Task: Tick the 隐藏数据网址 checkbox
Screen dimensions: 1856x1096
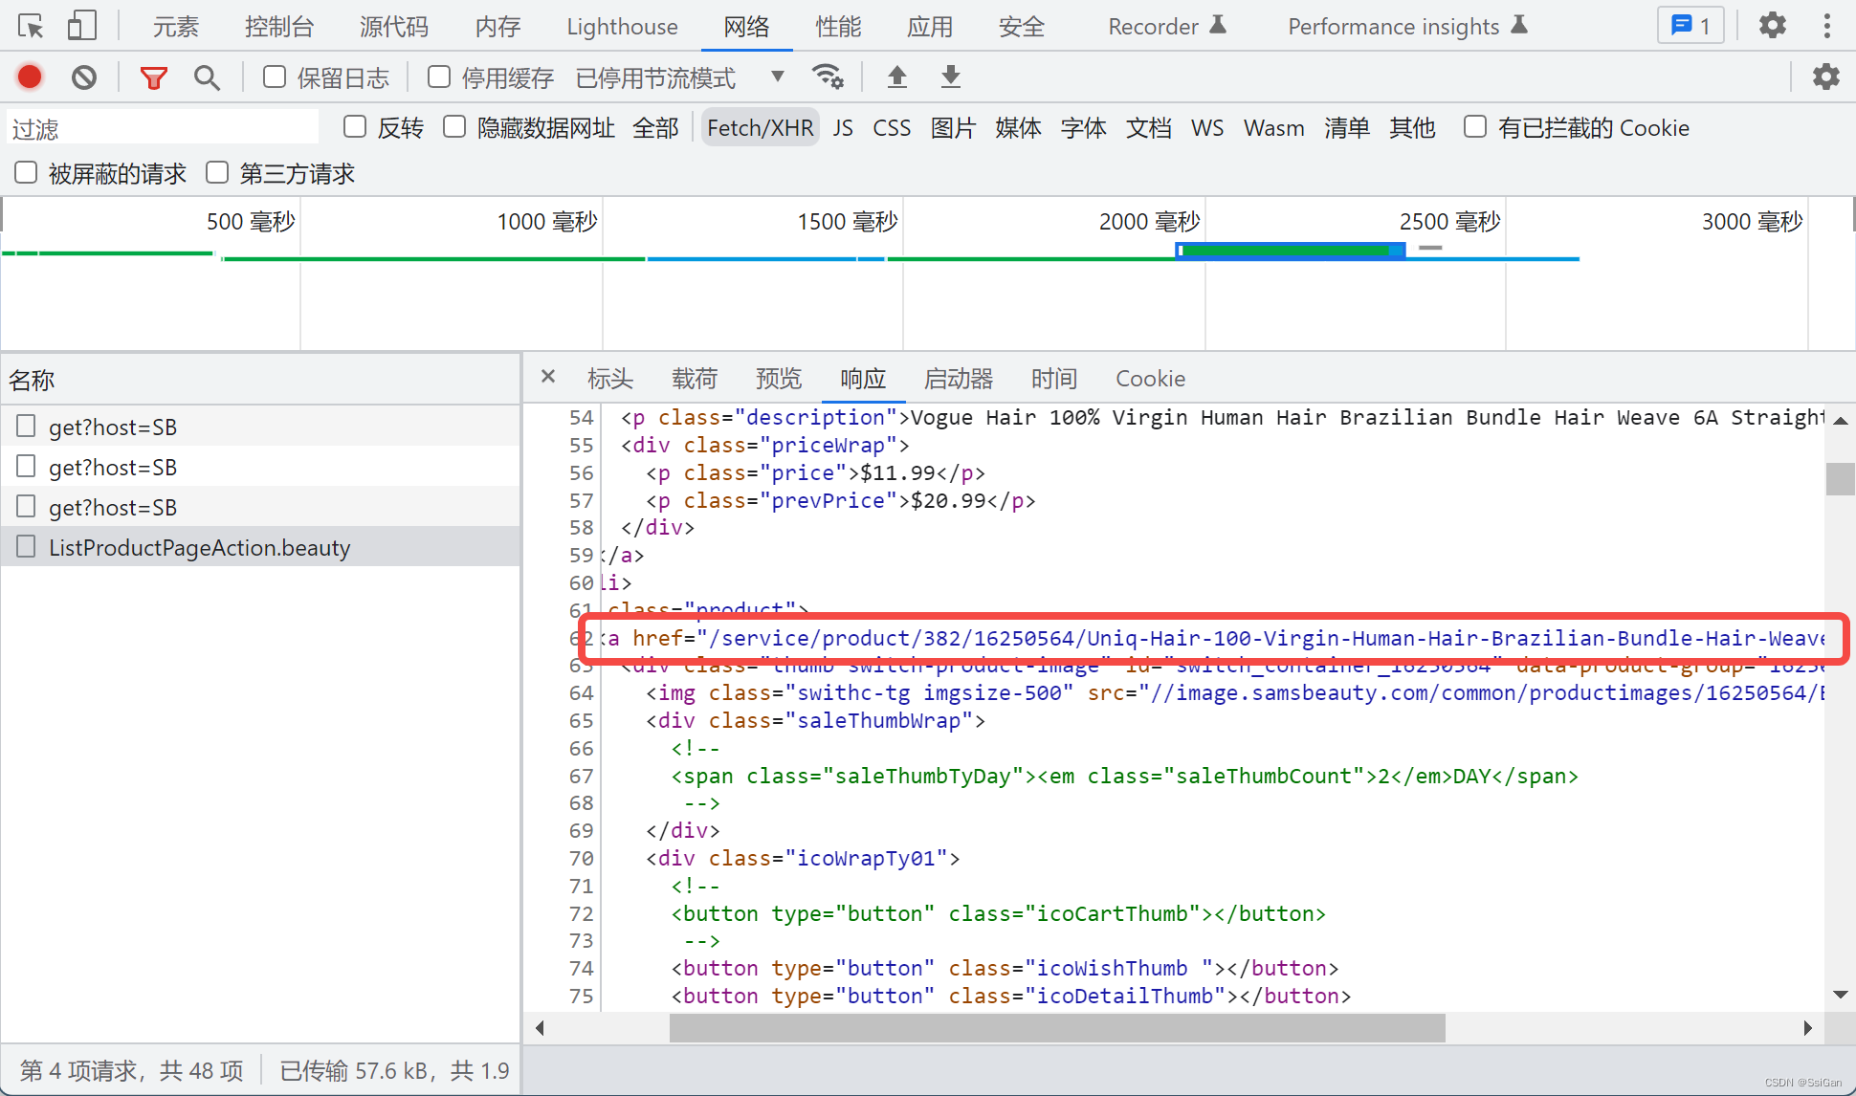Action: [454, 127]
